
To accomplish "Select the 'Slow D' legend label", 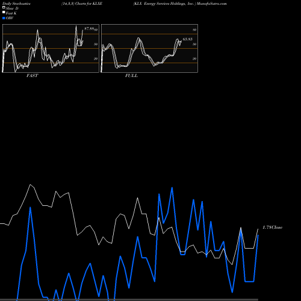I will click(12, 8).
